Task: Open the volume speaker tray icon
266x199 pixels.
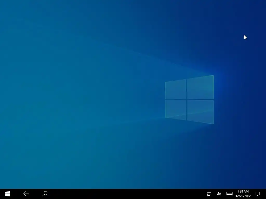Action: click(x=219, y=194)
